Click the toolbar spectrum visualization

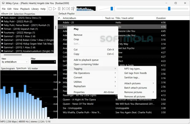[86, 9]
